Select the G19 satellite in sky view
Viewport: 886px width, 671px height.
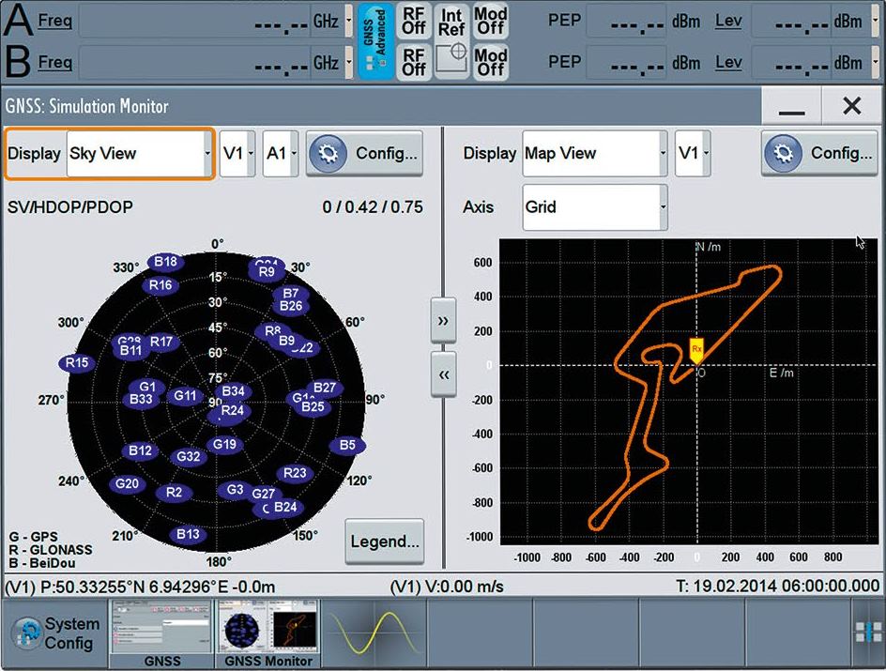[x=224, y=444]
